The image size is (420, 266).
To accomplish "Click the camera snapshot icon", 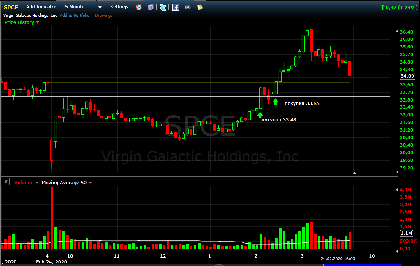I will pos(187,7).
